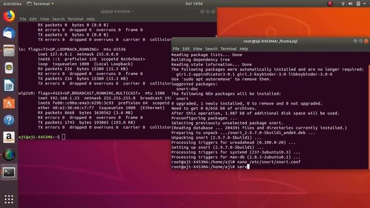
Task: Open Rhythmbox music player in dock
Action: pos(9,68)
